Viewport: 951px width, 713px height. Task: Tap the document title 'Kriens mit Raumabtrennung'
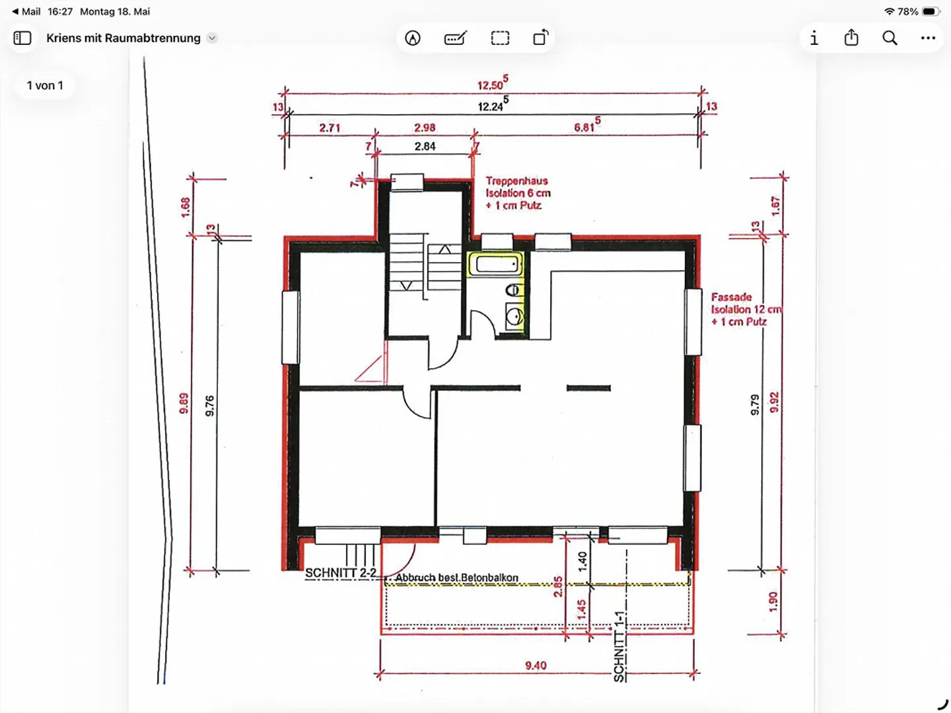click(123, 38)
